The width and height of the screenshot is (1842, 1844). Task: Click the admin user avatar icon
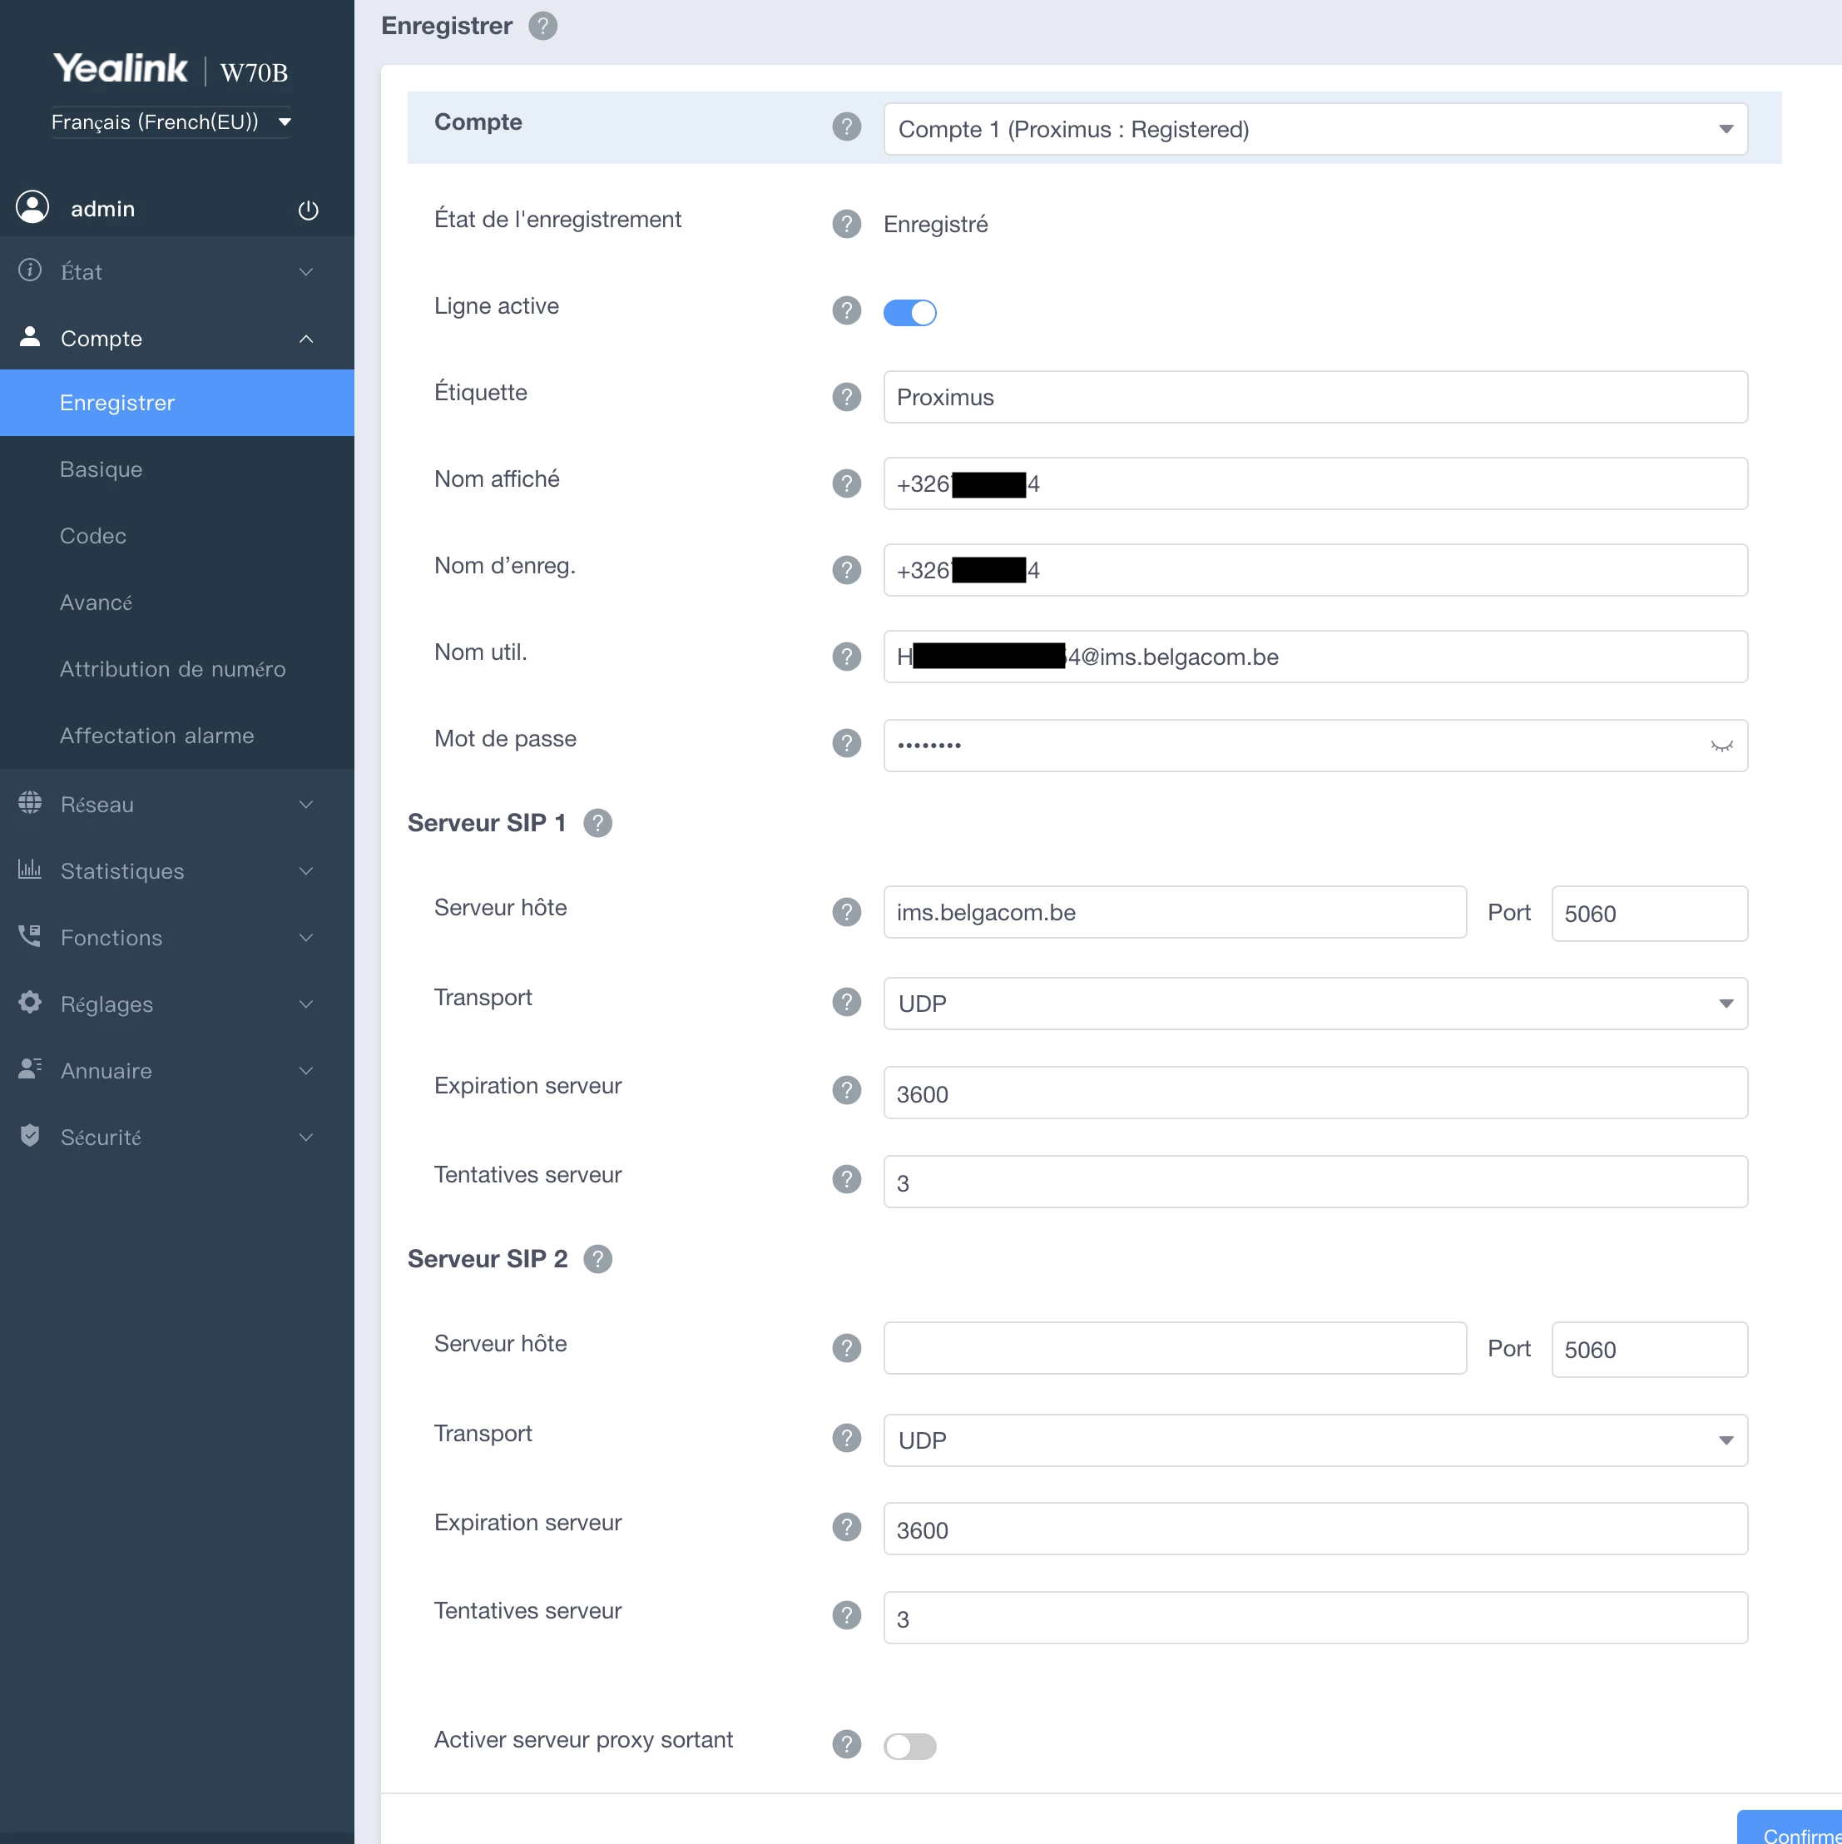32,208
